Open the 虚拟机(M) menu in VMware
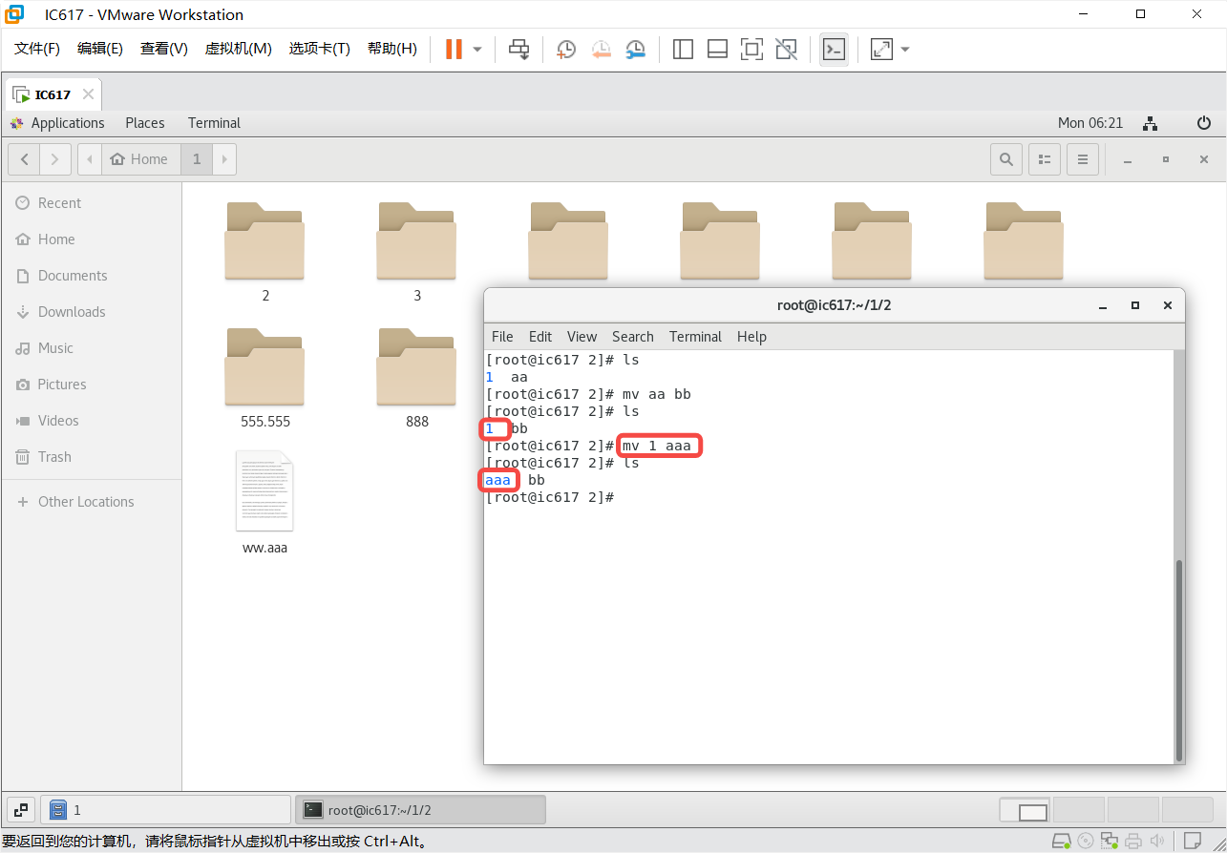The height and width of the screenshot is (853, 1227). [x=239, y=49]
